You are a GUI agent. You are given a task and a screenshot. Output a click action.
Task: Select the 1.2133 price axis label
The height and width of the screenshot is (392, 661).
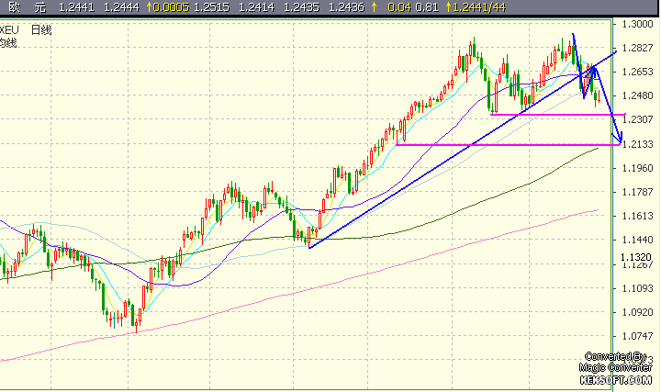pos(637,144)
